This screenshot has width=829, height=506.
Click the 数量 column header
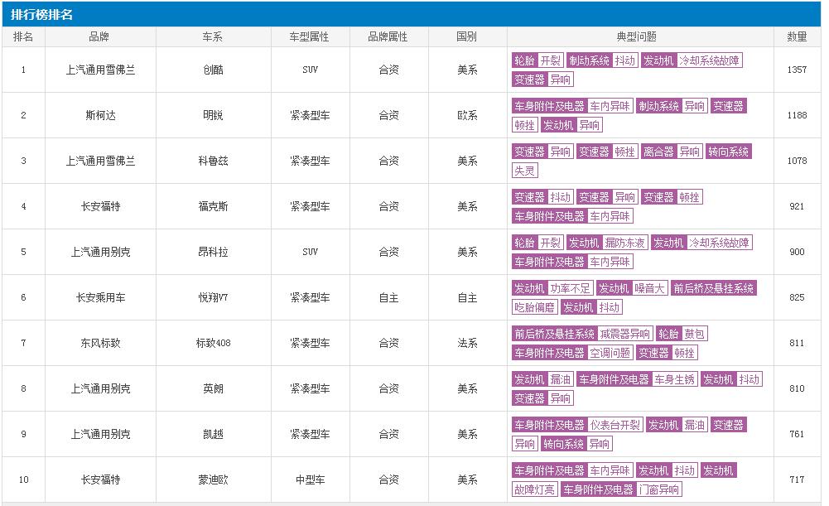tap(797, 36)
